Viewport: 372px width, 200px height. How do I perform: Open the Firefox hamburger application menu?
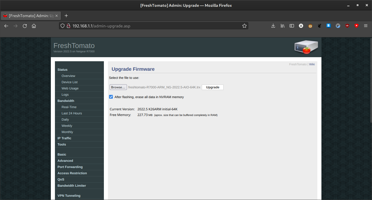[366, 26]
